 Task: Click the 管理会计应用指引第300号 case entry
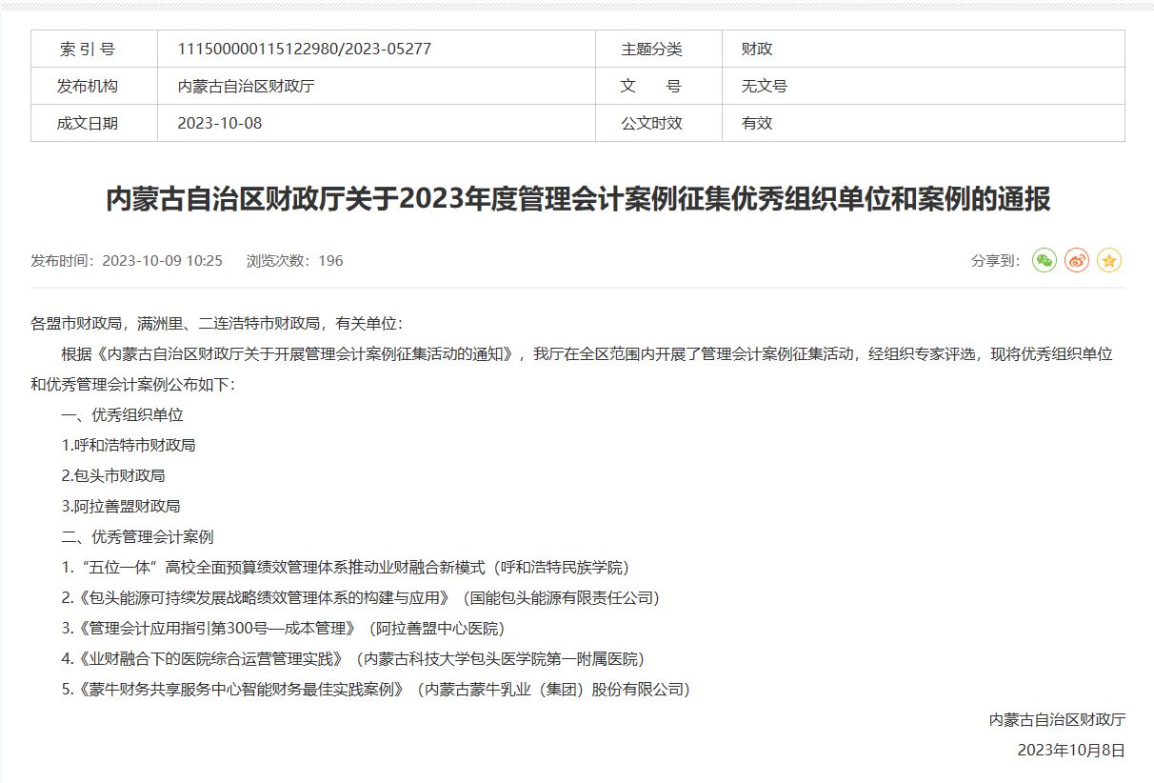coord(283,628)
